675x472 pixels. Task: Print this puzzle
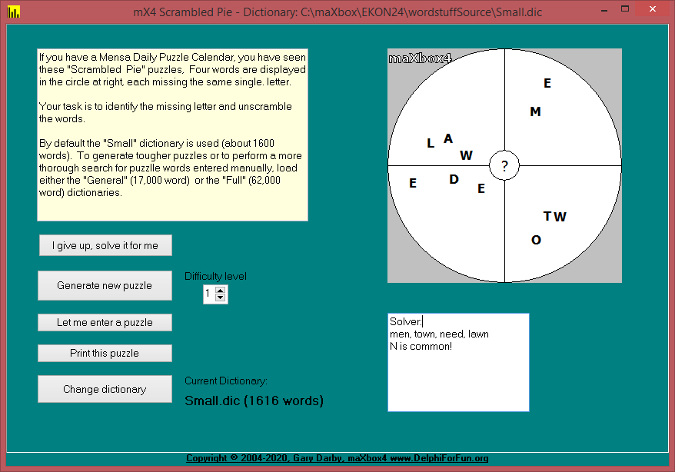pyautogui.click(x=105, y=353)
